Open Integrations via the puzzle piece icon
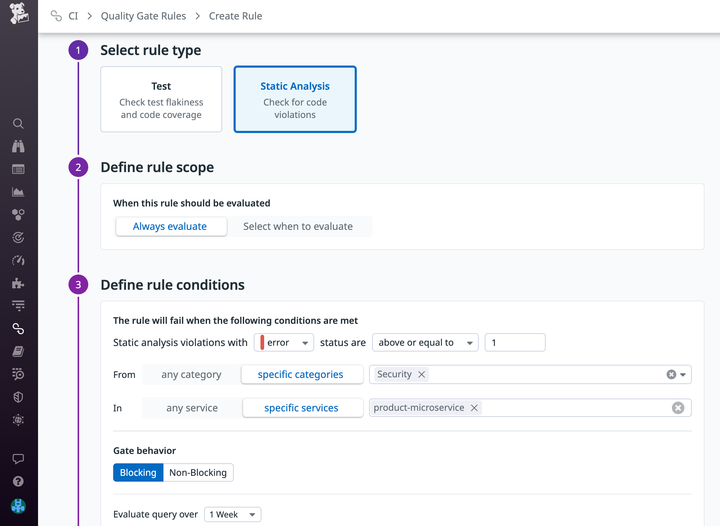The image size is (720, 526). click(18, 283)
